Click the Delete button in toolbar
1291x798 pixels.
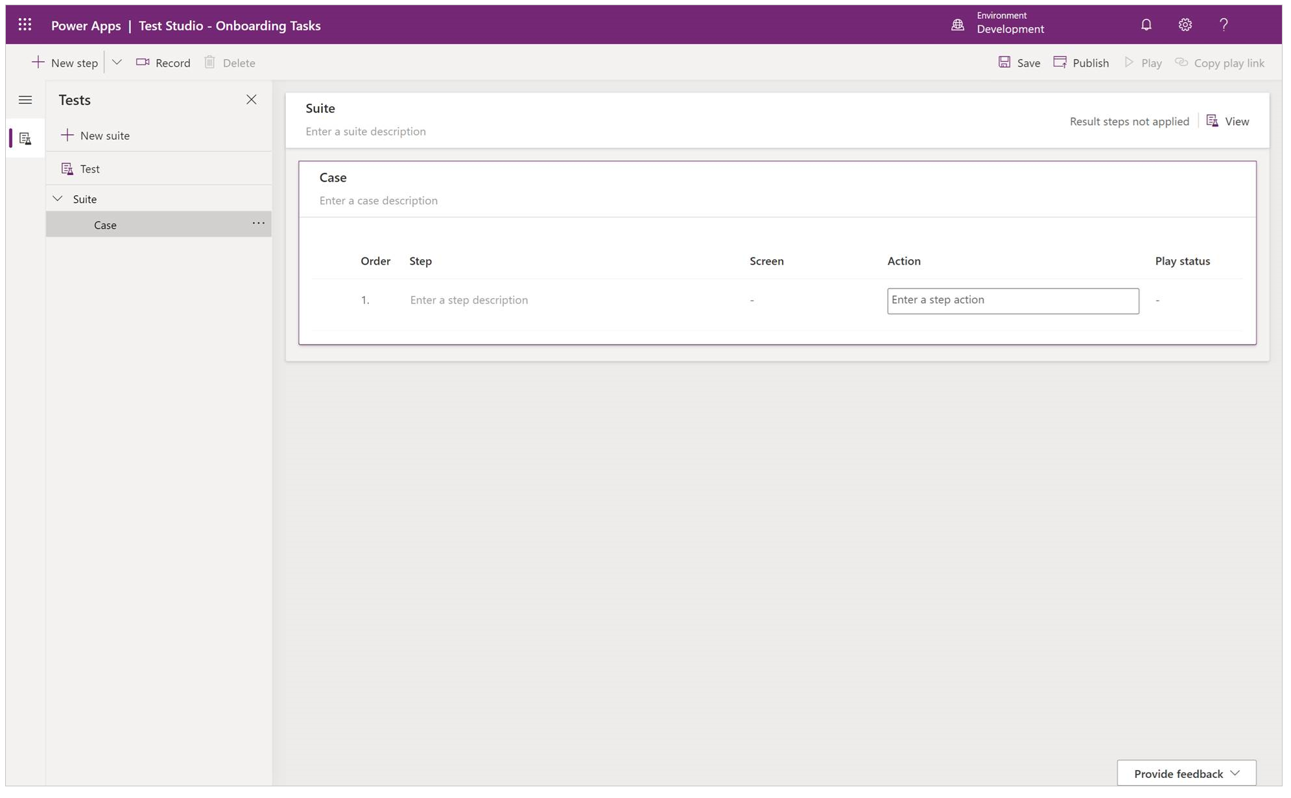230,62
